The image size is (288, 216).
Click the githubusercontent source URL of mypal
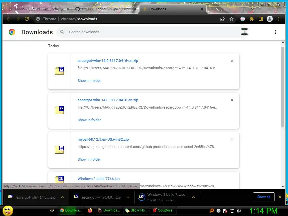147,147
